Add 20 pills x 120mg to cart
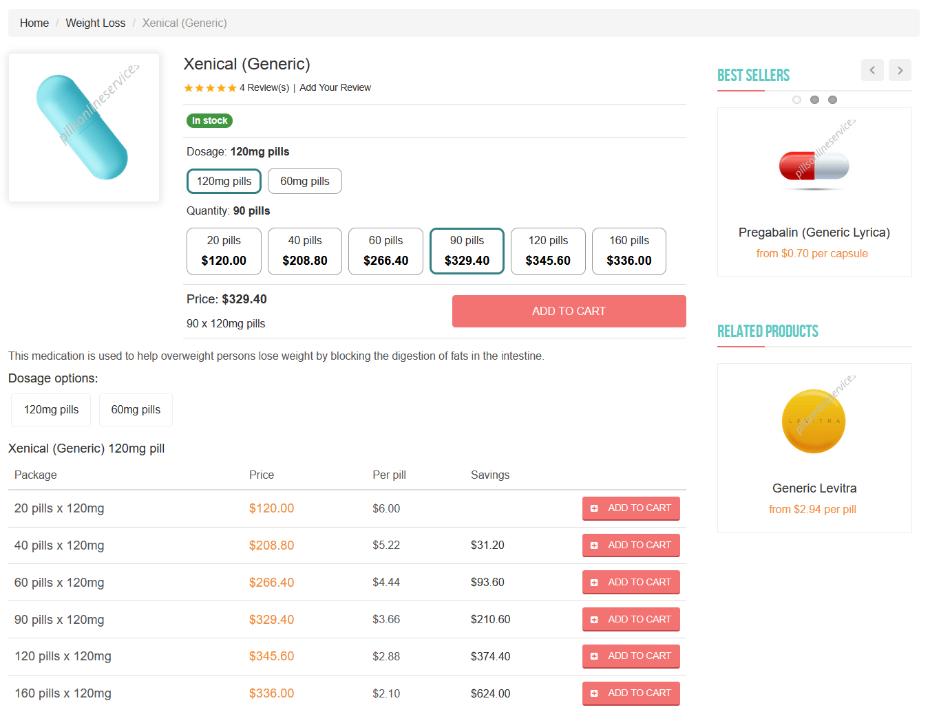Image resolution: width=930 pixels, height=725 pixels. tap(631, 508)
